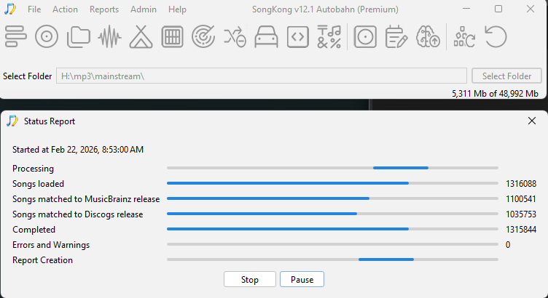This screenshot has height=298, width=548.
Task: Click the Songs loaded progress bar
Action: 332,184
